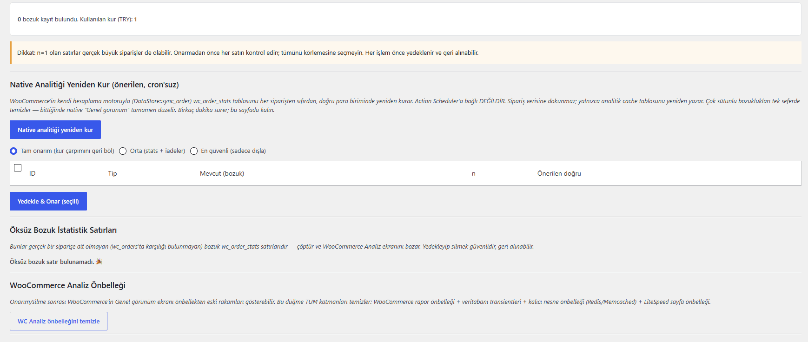Image resolution: width=808 pixels, height=342 pixels.
Task: Click 'Native analitiği yeniden kur' button
Action: click(x=55, y=130)
